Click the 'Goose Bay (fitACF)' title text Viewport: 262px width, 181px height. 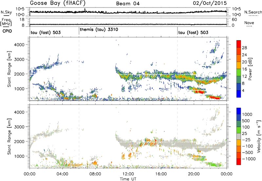coord(58,3)
